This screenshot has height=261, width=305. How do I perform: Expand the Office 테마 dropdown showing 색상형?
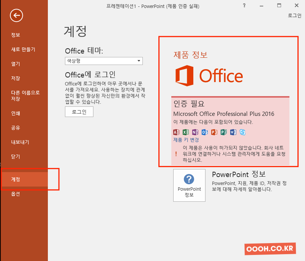[104, 61]
